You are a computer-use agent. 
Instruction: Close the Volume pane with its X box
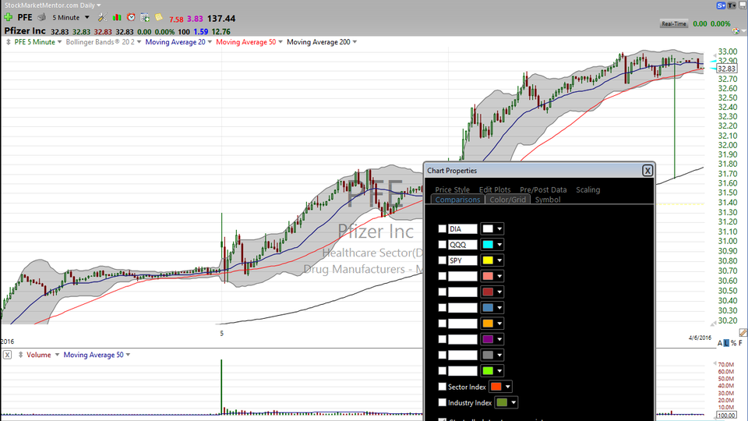click(7, 355)
